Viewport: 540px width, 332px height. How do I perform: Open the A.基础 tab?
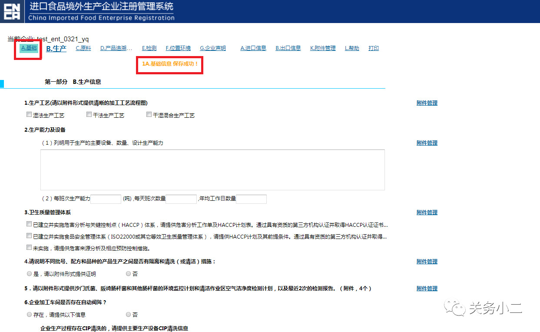point(29,48)
